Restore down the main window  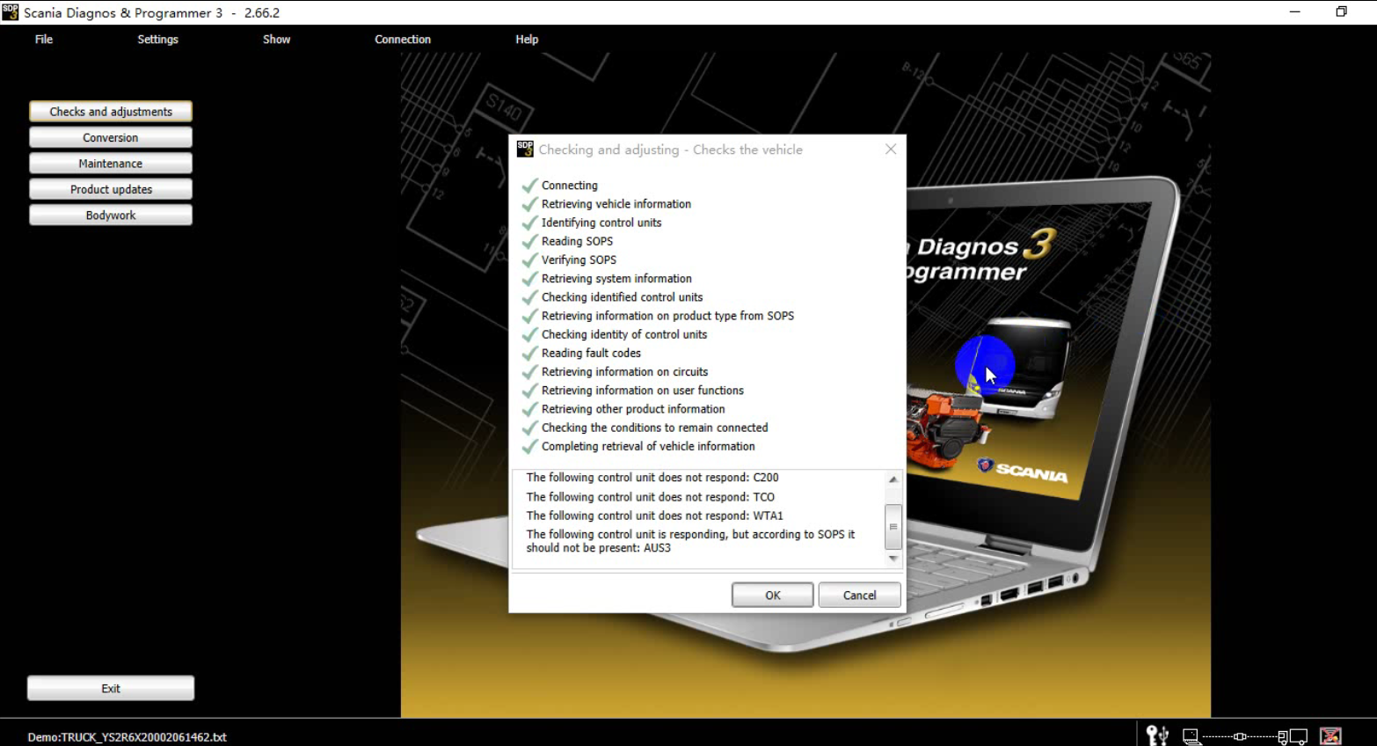coord(1341,12)
